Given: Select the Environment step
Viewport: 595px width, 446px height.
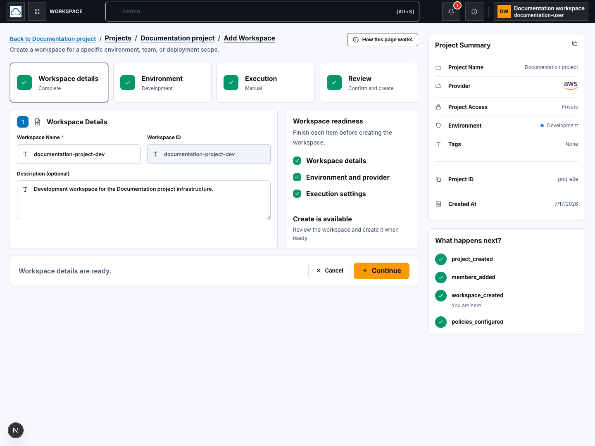Looking at the screenshot, I should [162, 83].
